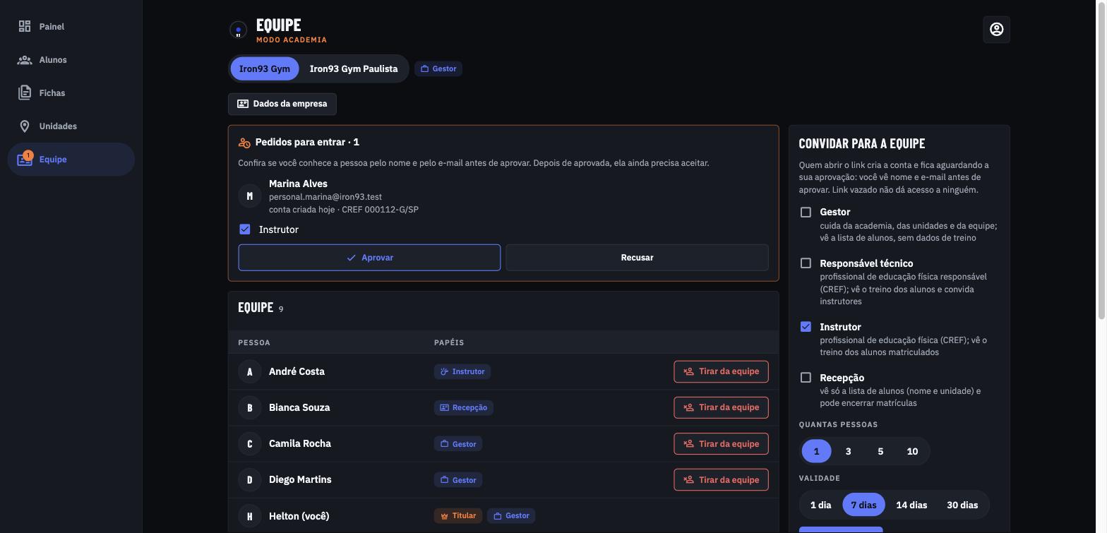Screen dimensions: 1107x533
Task: Uncheck the Instrutor checkbox in invite panel
Action: 806,326
